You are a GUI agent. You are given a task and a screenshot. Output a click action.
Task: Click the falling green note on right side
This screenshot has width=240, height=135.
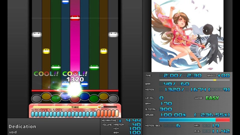pyautogui.click(x=94, y=67)
